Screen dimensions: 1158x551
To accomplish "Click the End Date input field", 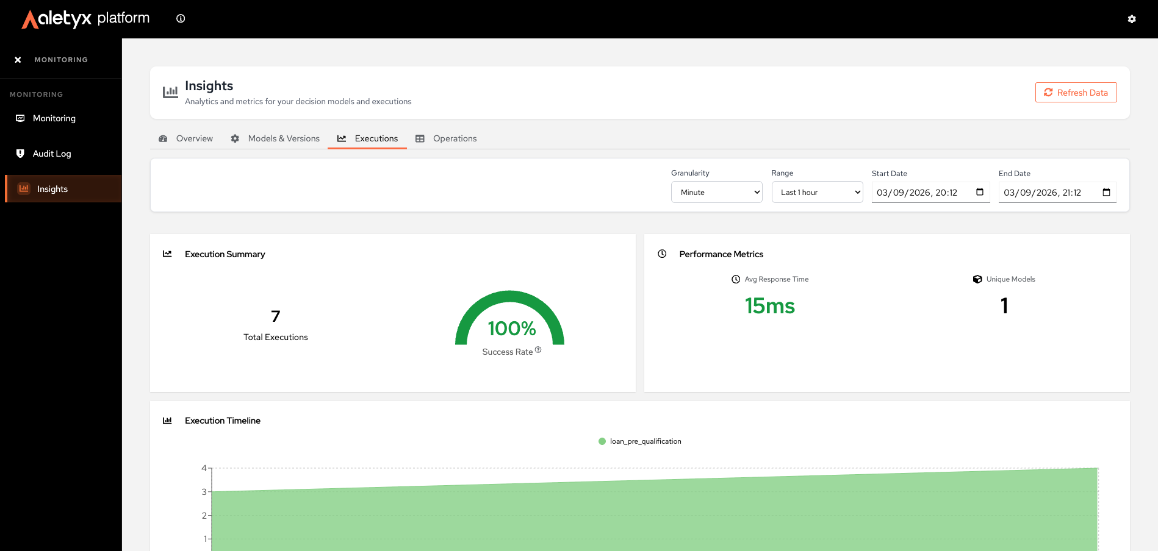I will click(1057, 192).
